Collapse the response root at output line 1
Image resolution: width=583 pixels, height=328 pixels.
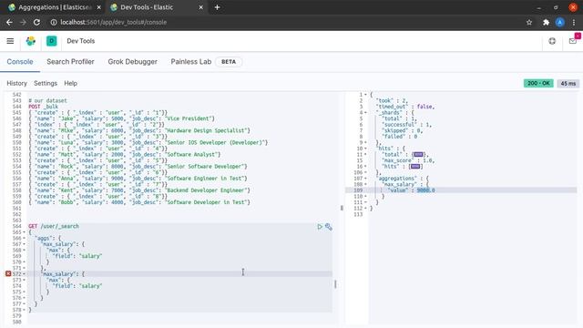point(365,95)
